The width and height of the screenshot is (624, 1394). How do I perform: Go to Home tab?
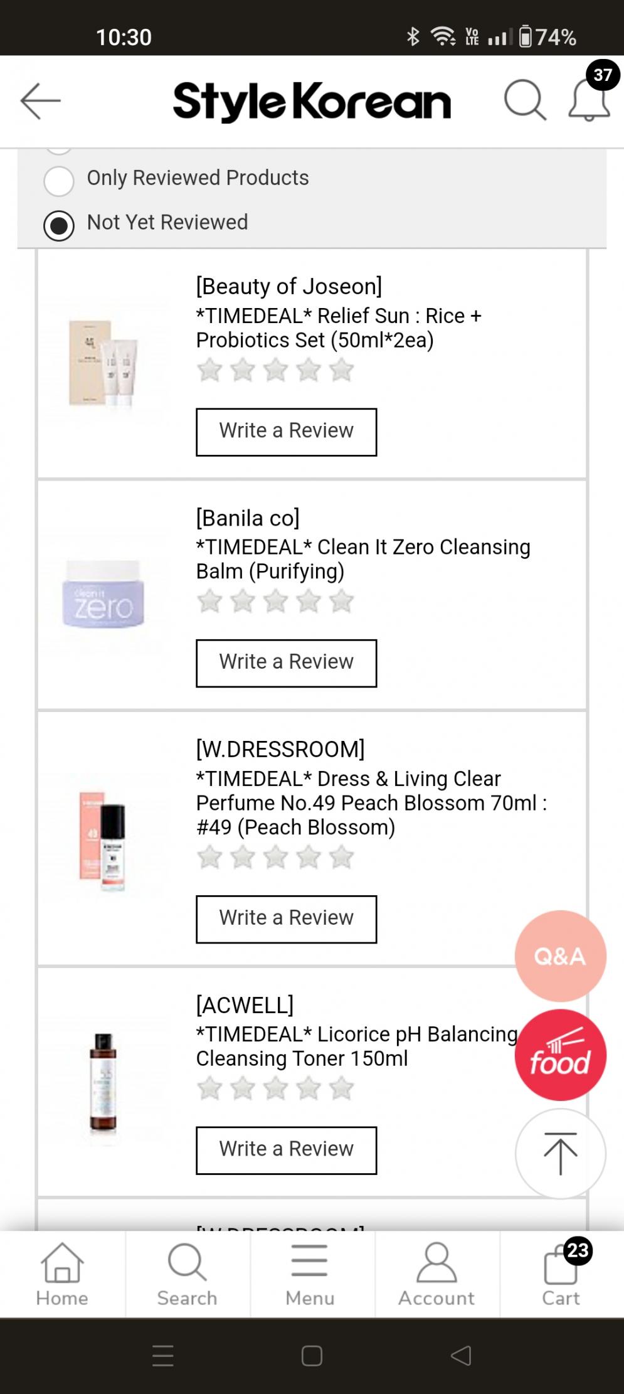[62, 1274]
